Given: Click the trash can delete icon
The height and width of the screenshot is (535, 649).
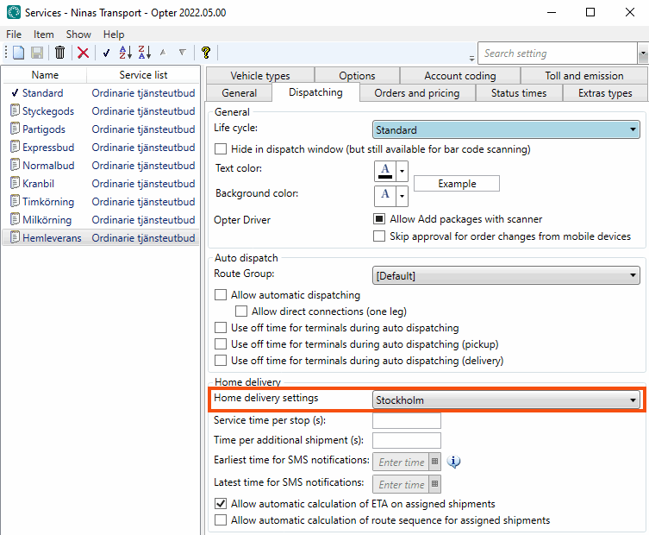Looking at the screenshot, I should point(59,53).
